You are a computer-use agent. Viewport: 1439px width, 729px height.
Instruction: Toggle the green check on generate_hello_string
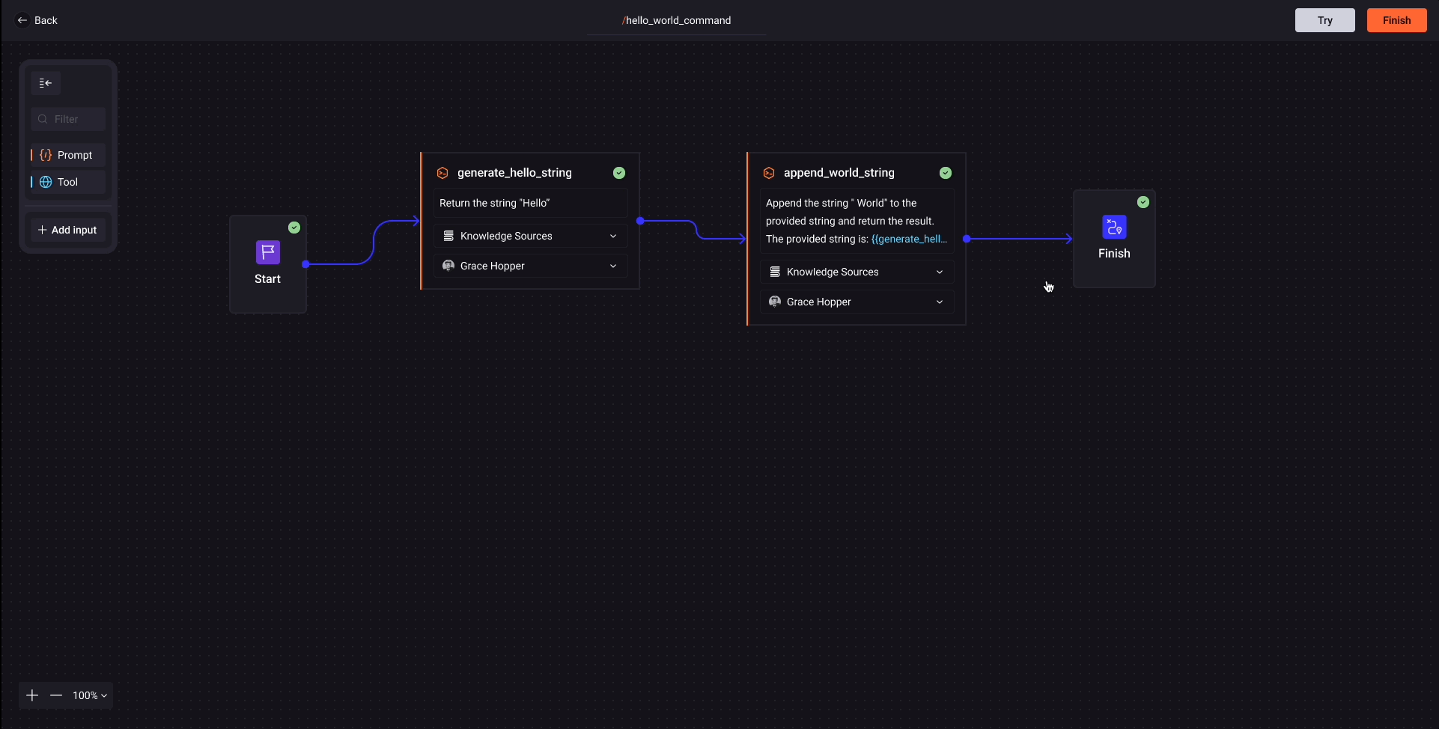click(619, 173)
